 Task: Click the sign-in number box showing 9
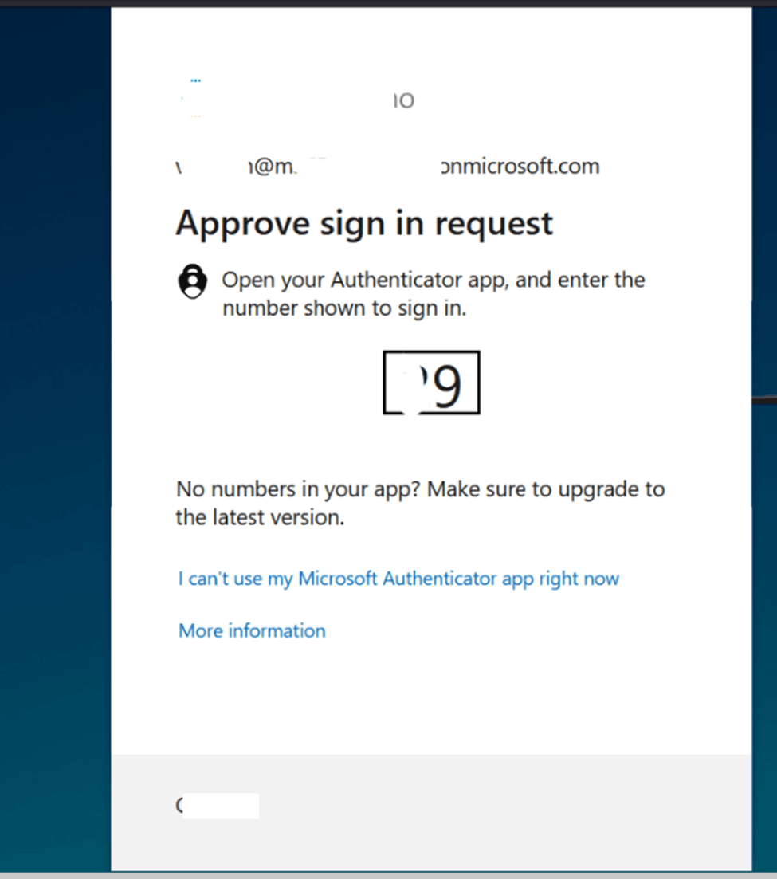pos(431,383)
